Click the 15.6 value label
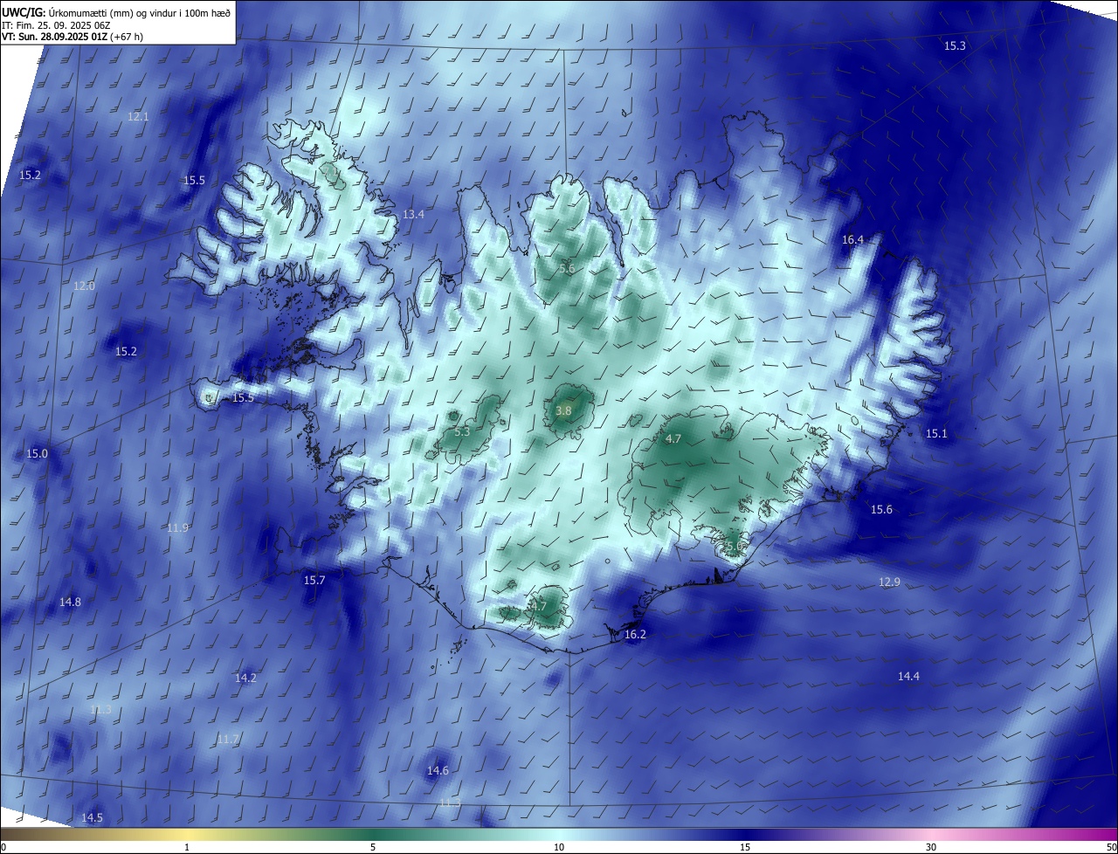The height and width of the screenshot is (854, 1118). [881, 509]
